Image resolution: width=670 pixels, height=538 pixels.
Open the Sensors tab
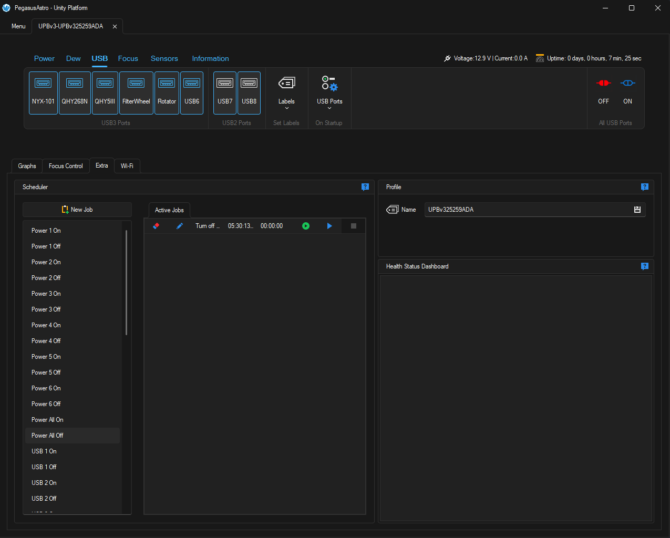coord(164,58)
